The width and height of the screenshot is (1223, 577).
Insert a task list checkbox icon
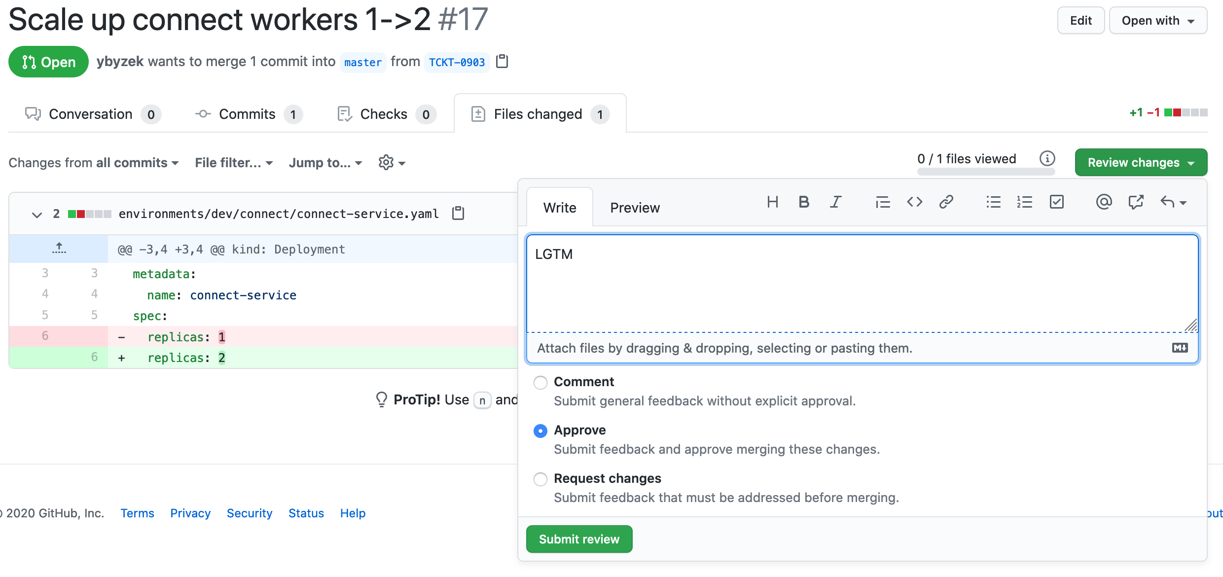pos(1056,202)
